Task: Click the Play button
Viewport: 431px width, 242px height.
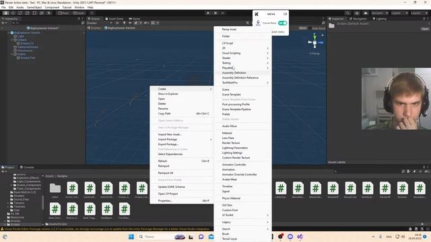Action: tap(208, 13)
